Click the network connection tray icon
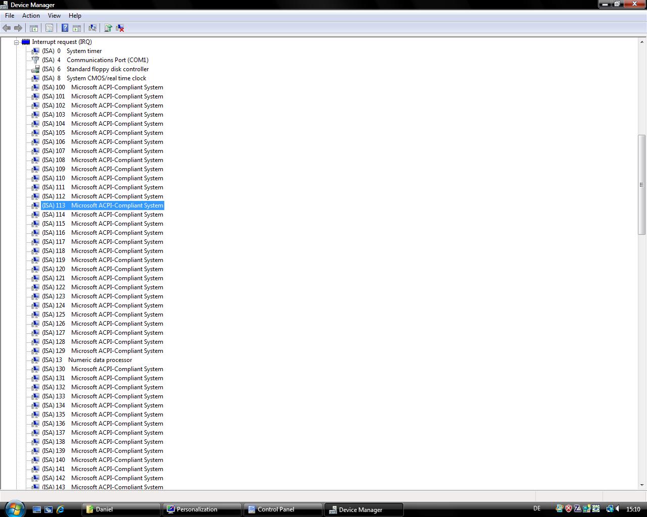Viewport: 647px width, 517px height. click(610, 509)
